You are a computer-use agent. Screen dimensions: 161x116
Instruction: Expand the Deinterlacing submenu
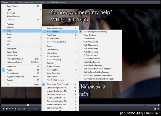60,50
